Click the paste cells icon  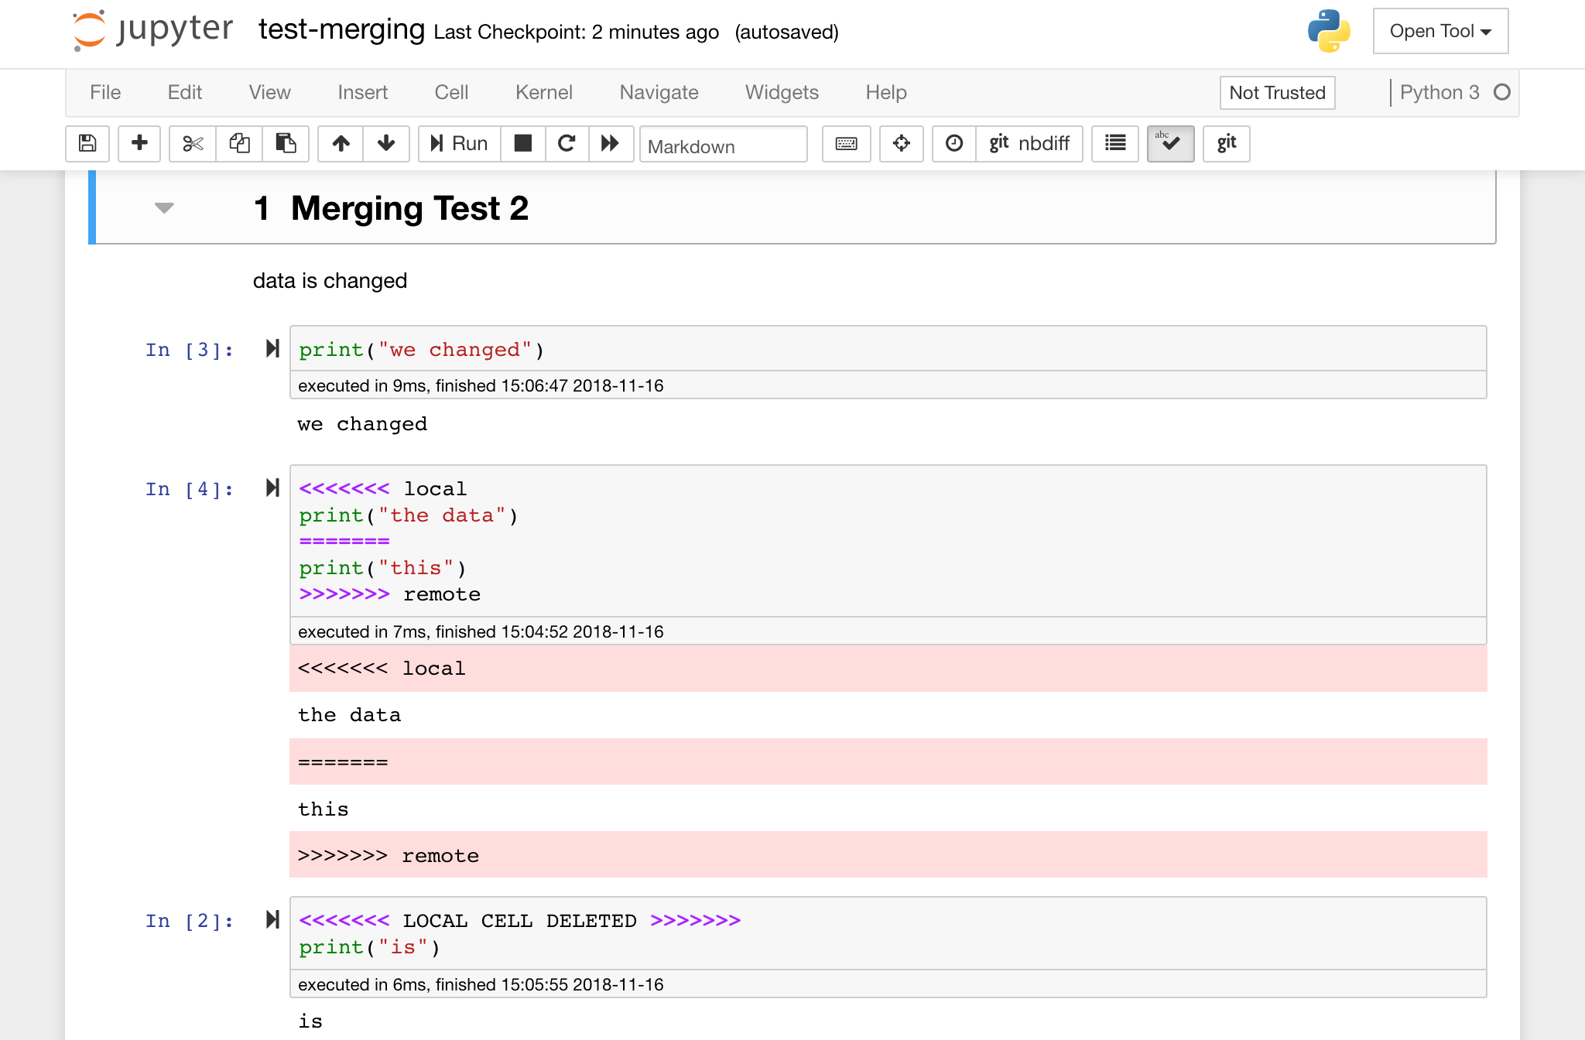tap(286, 143)
